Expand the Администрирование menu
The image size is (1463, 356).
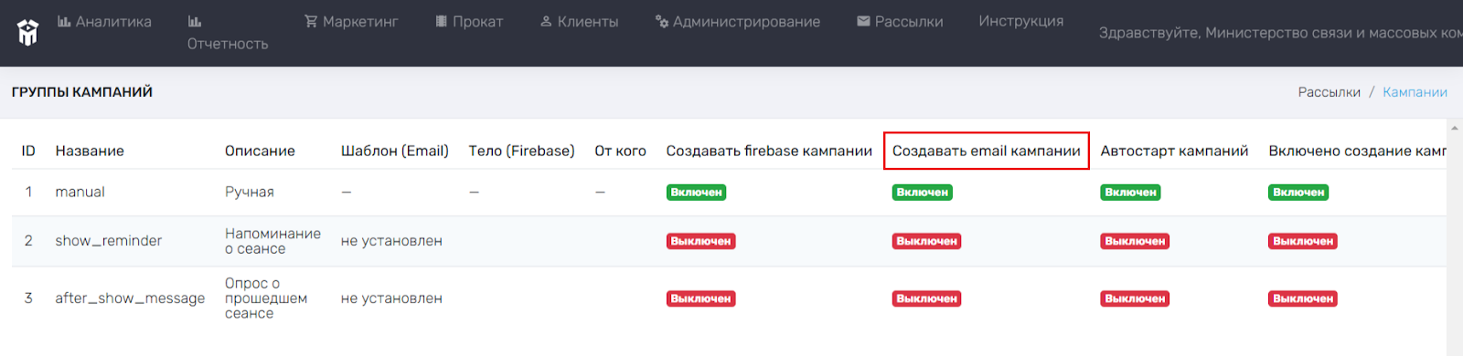click(x=738, y=21)
